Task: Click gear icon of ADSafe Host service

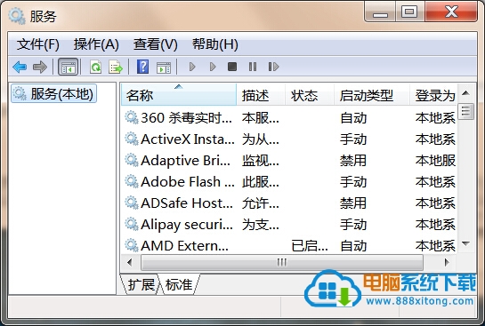Action: point(132,203)
